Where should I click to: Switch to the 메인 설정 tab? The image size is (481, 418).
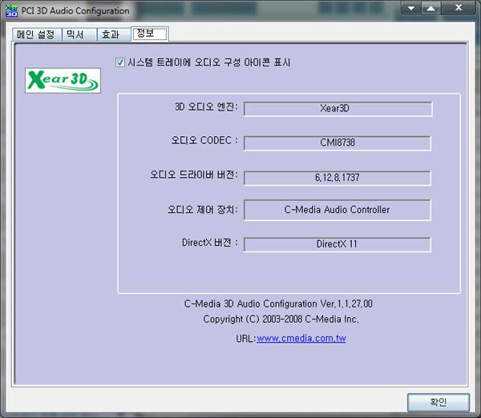pos(37,34)
